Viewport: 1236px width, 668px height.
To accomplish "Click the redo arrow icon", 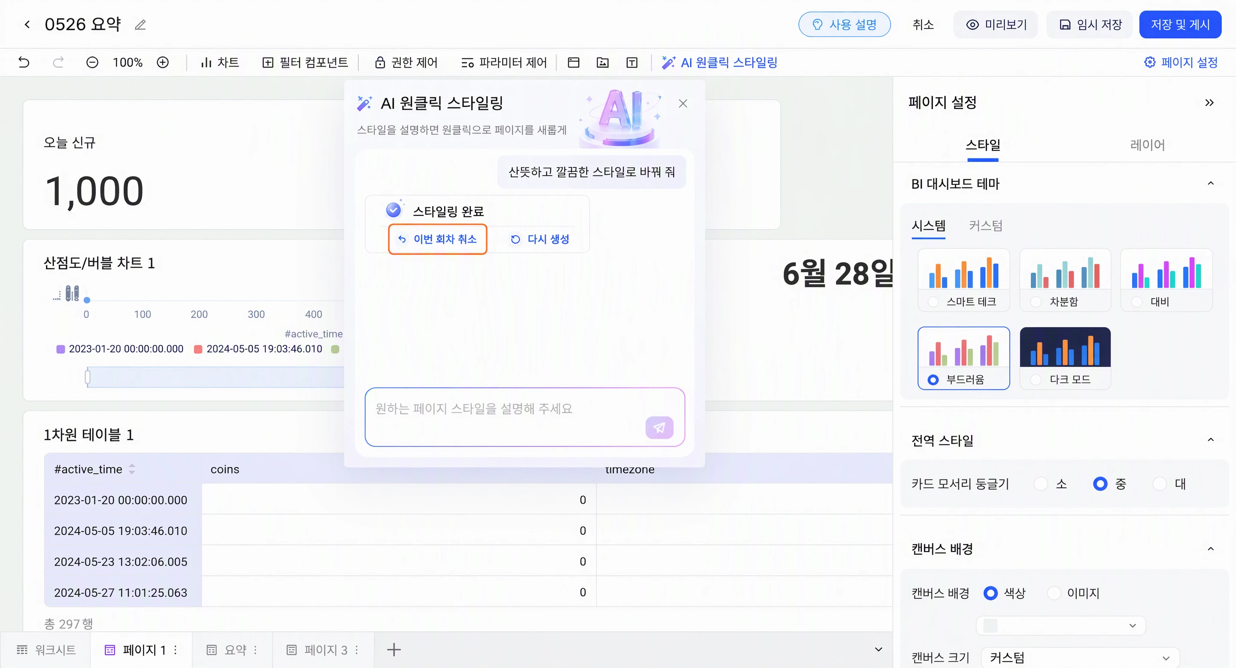I will click(x=58, y=62).
